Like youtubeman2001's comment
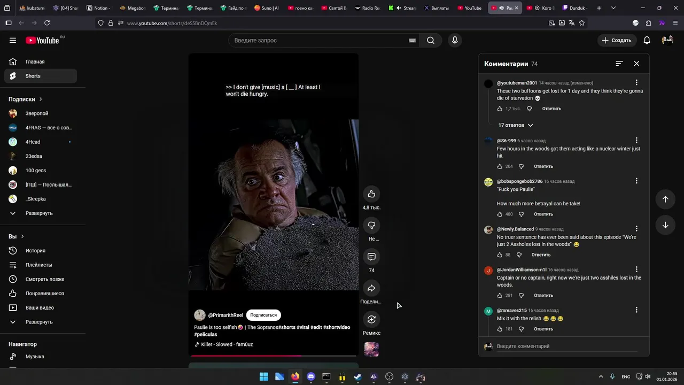684x385 pixels. (500, 109)
